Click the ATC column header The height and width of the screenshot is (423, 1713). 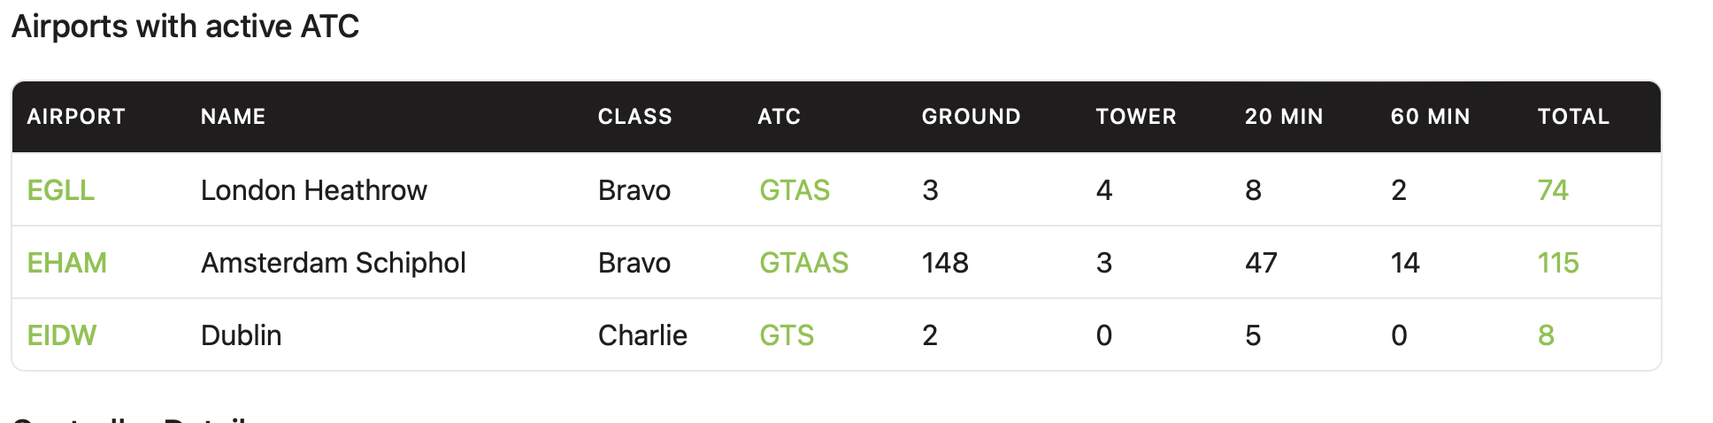779,117
